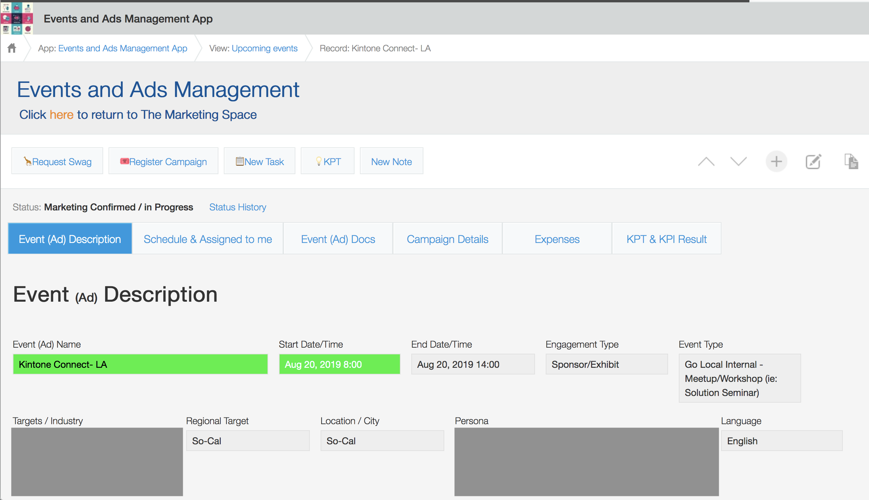Go to previous record with up arrow
869x500 pixels.
tap(706, 161)
